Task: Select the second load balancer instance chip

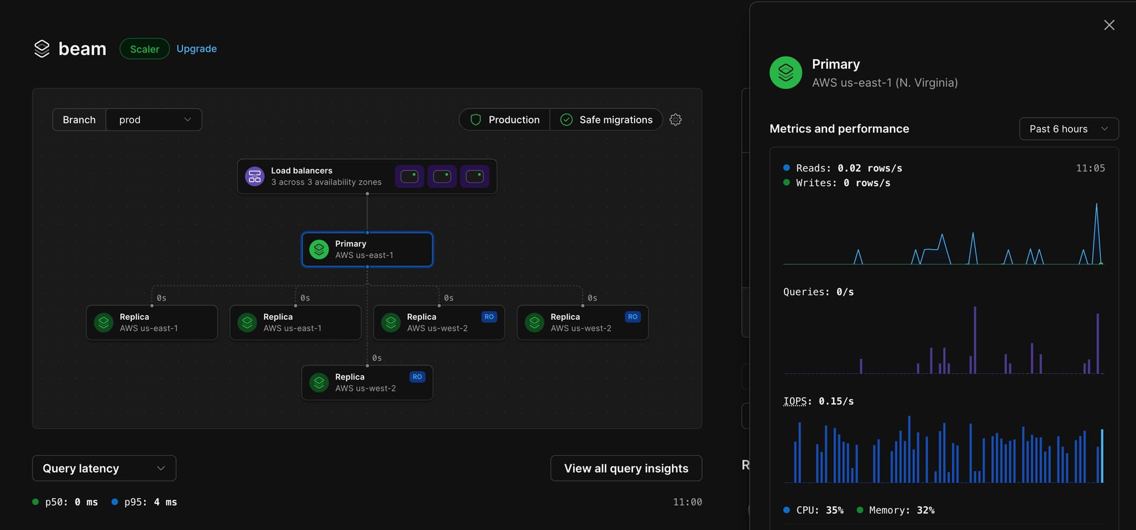Action: [442, 177]
